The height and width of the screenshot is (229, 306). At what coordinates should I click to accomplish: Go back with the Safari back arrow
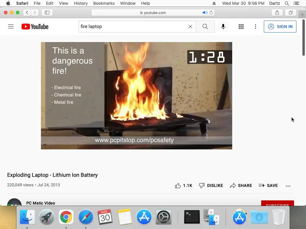27,13
